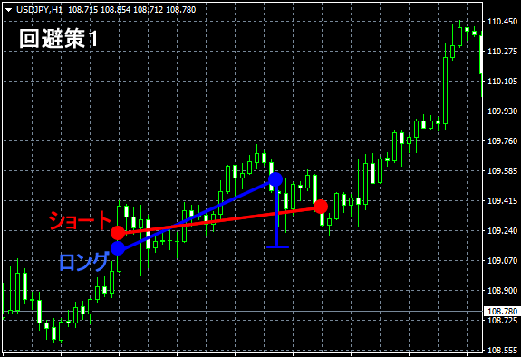Select the blue long entry marker dot
Image resolution: width=521 pixels, height=357 pixels.
pyautogui.click(x=118, y=248)
